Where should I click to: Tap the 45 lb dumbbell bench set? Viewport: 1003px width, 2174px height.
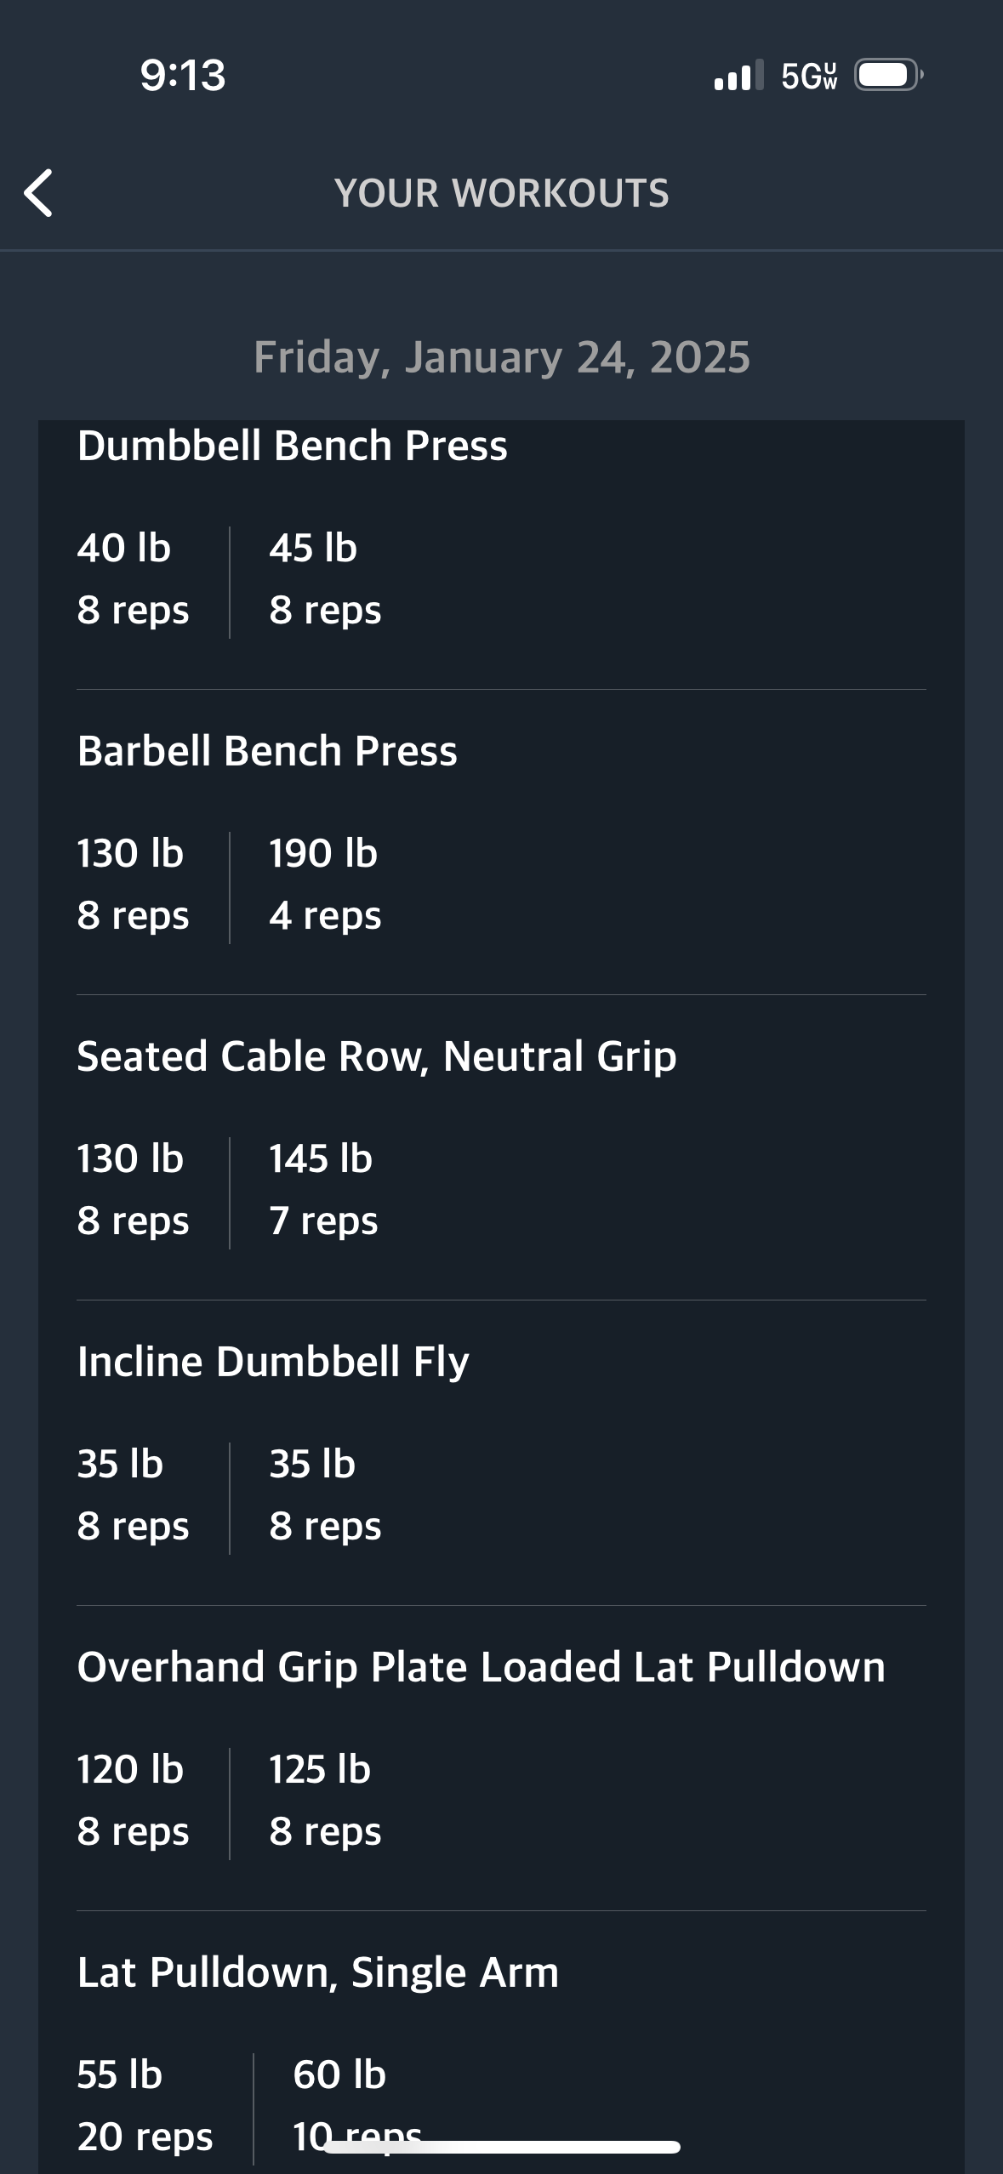(x=325, y=579)
